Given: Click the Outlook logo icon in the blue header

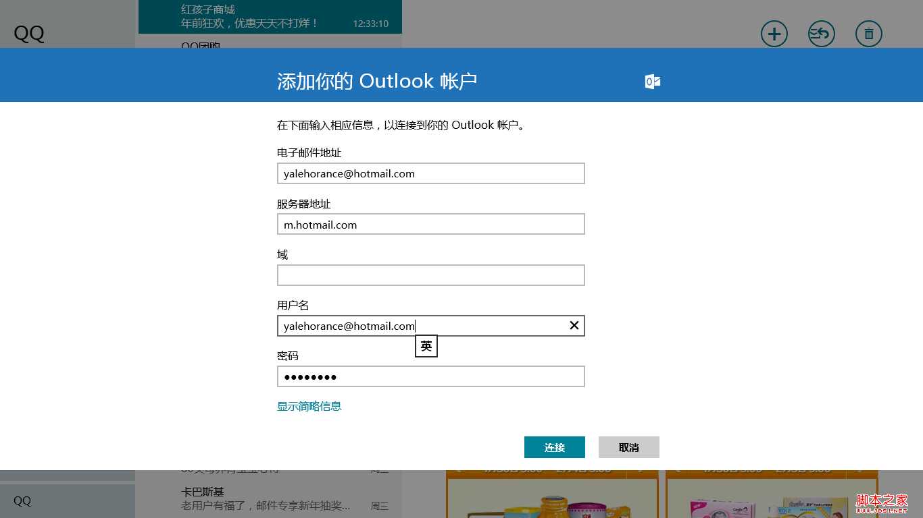Looking at the screenshot, I should [652, 81].
